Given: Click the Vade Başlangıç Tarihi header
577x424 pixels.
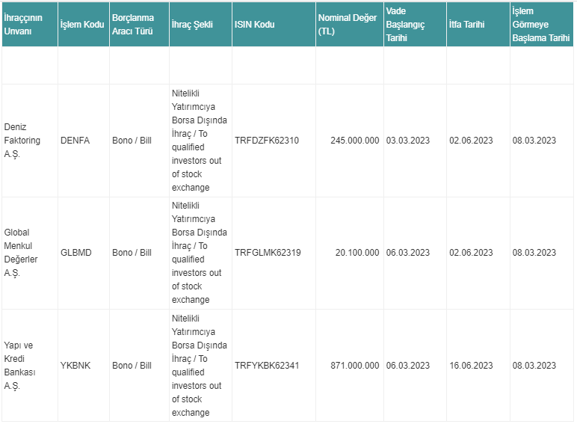Looking at the screenshot, I should pos(415,24).
